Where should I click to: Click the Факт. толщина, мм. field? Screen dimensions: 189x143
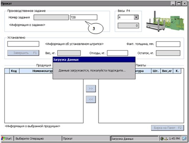point(168,44)
